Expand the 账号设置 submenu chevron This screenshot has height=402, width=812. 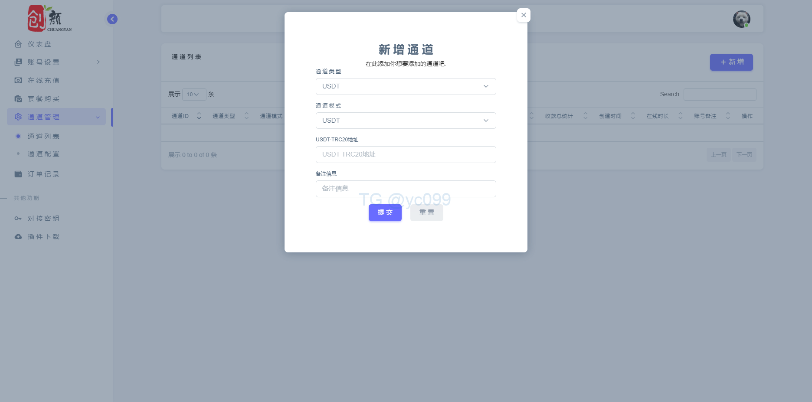coord(98,62)
